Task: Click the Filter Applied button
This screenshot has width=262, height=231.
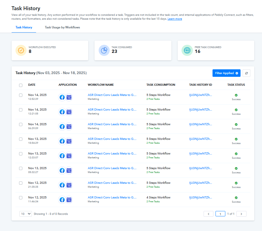Action: [224, 73]
